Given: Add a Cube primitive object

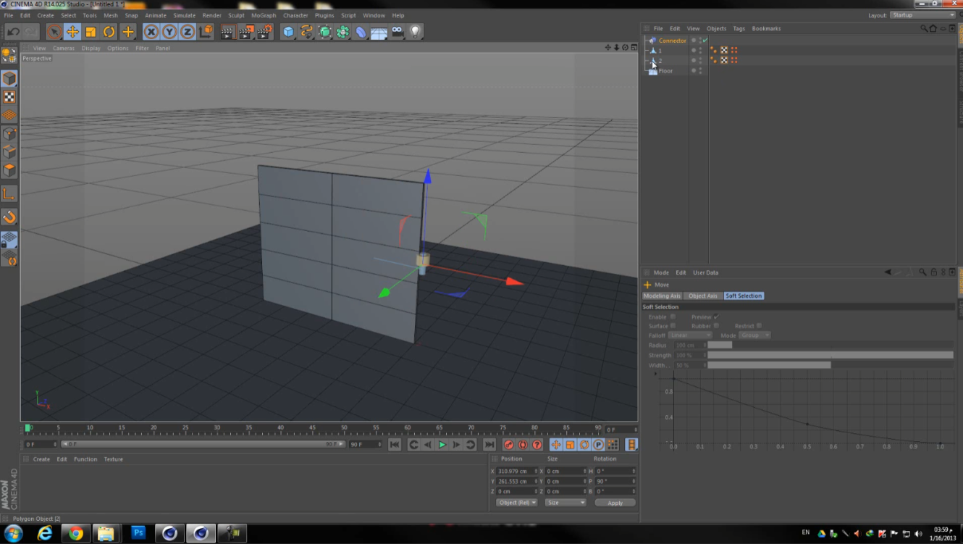Looking at the screenshot, I should point(289,32).
